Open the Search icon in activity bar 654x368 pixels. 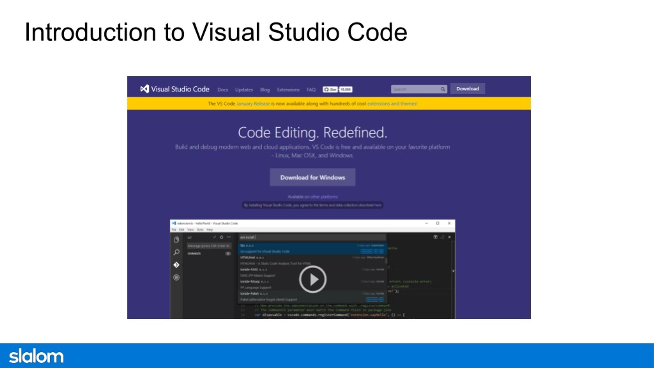click(x=176, y=252)
